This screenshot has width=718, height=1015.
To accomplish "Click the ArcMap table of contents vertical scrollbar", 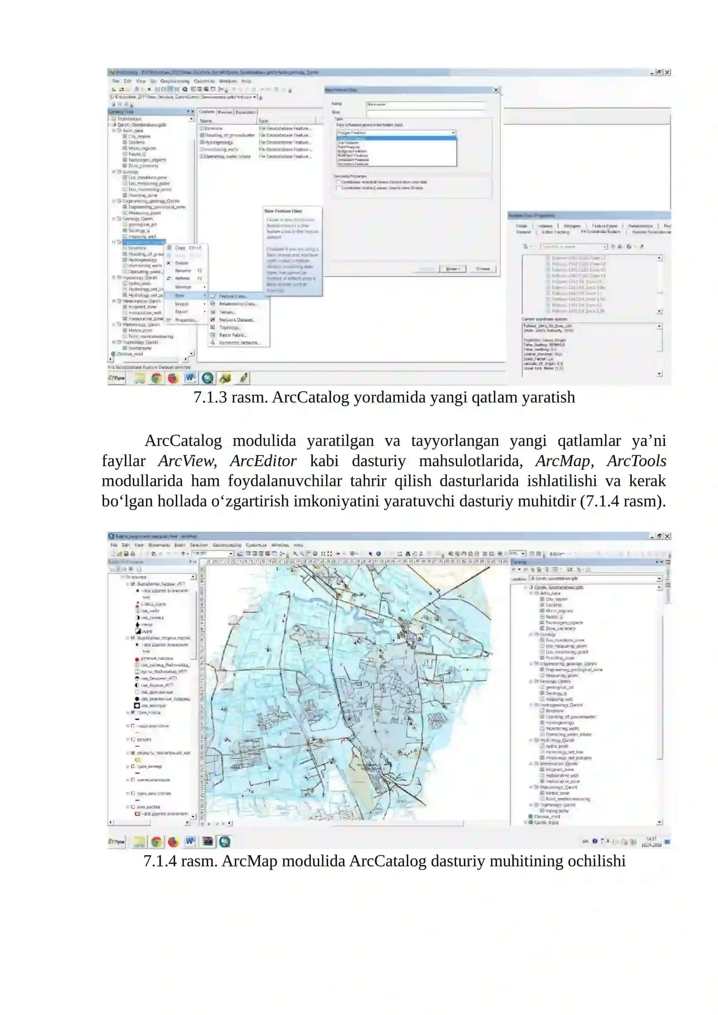I will [x=194, y=696].
